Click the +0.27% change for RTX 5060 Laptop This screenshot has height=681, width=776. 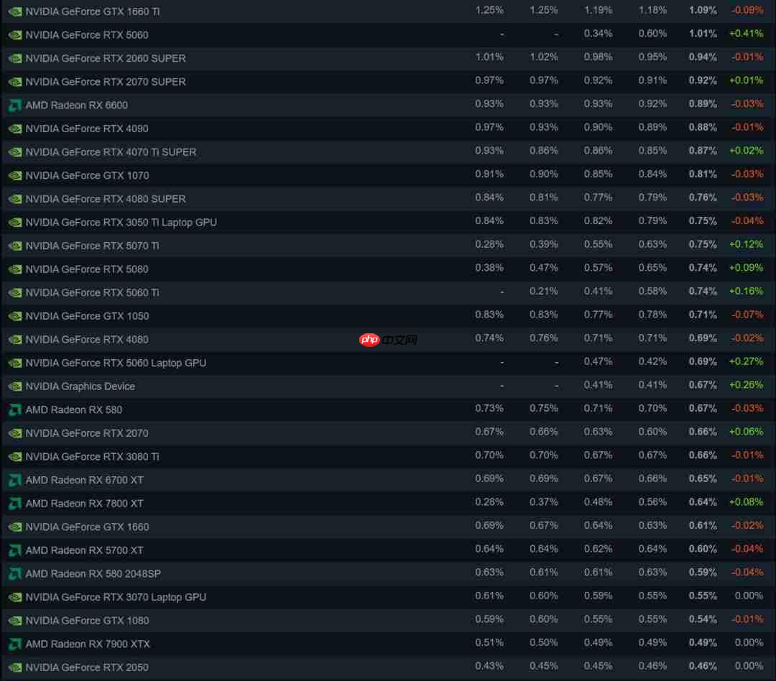coord(747,362)
